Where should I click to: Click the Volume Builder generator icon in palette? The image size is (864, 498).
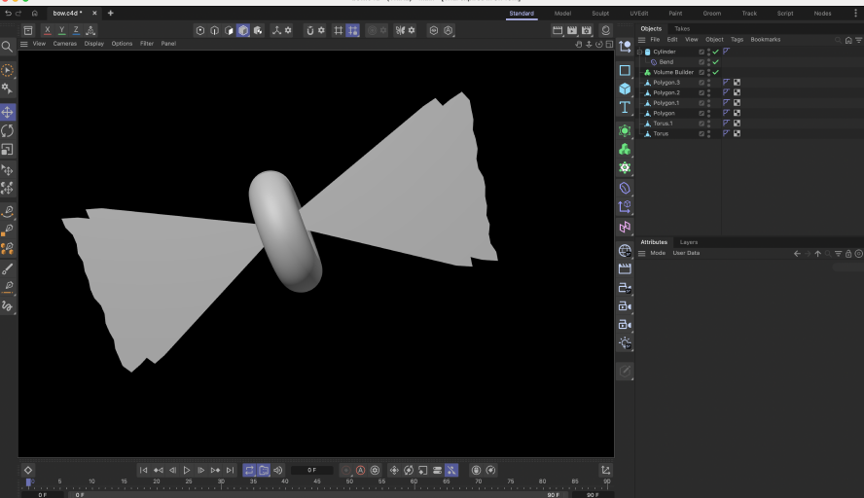pos(625,149)
